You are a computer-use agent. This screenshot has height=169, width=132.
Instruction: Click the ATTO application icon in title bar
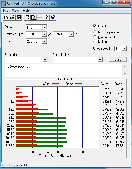[3, 3]
